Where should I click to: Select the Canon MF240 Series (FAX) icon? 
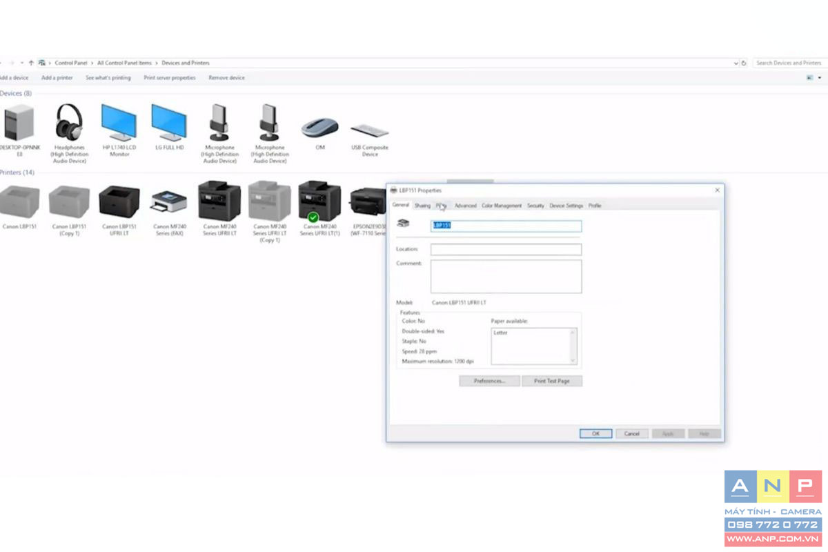(x=169, y=201)
